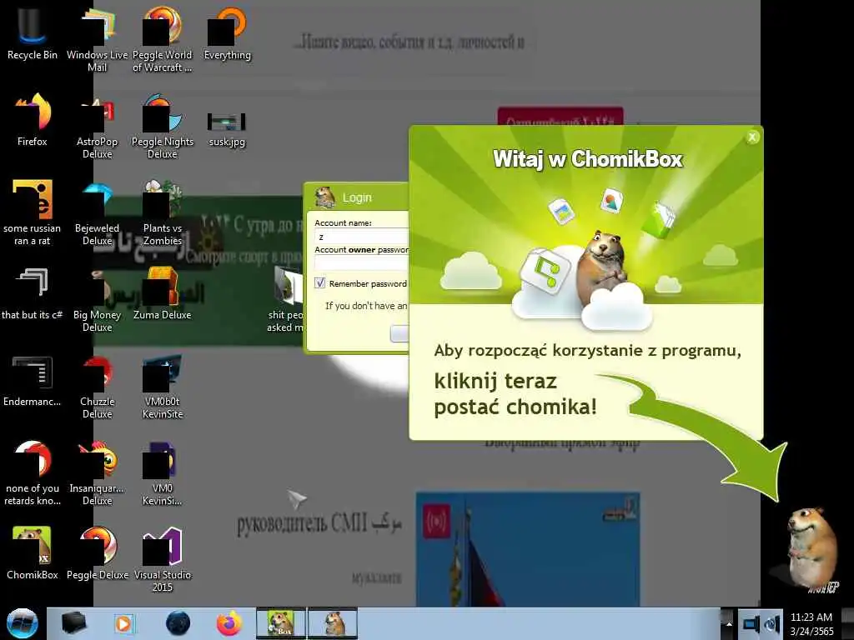This screenshot has height=640, width=854.
Task: Launch Windows Media Player from the taskbar
Action: click(123, 623)
